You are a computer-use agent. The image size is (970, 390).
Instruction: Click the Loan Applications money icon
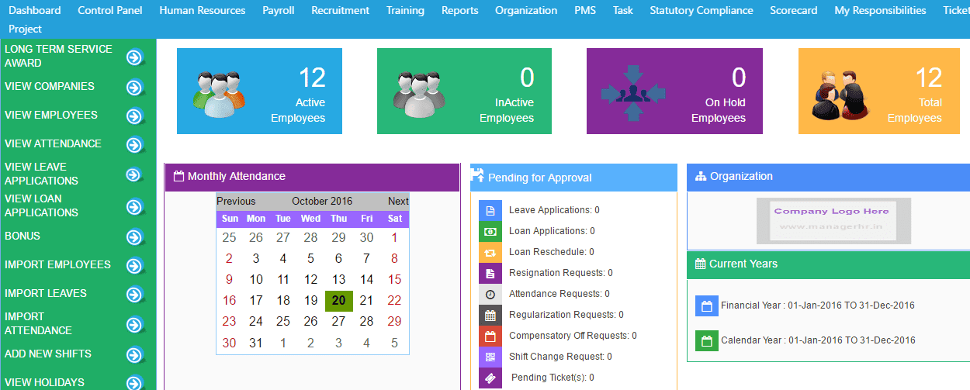[490, 231]
